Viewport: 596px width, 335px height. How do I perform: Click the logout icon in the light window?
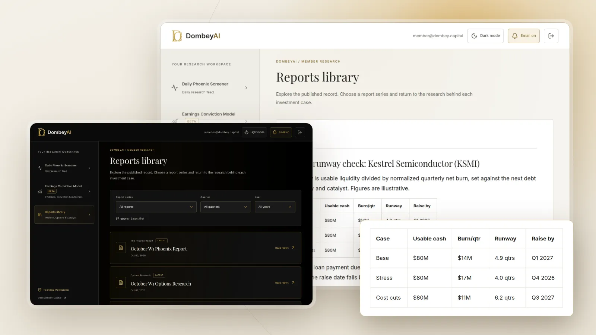(551, 36)
